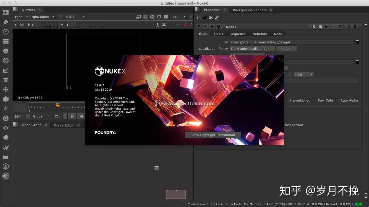
Task: Open the 1:1 proxy scale dropdown
Action: pyautogui.click(x=179, y=17)
